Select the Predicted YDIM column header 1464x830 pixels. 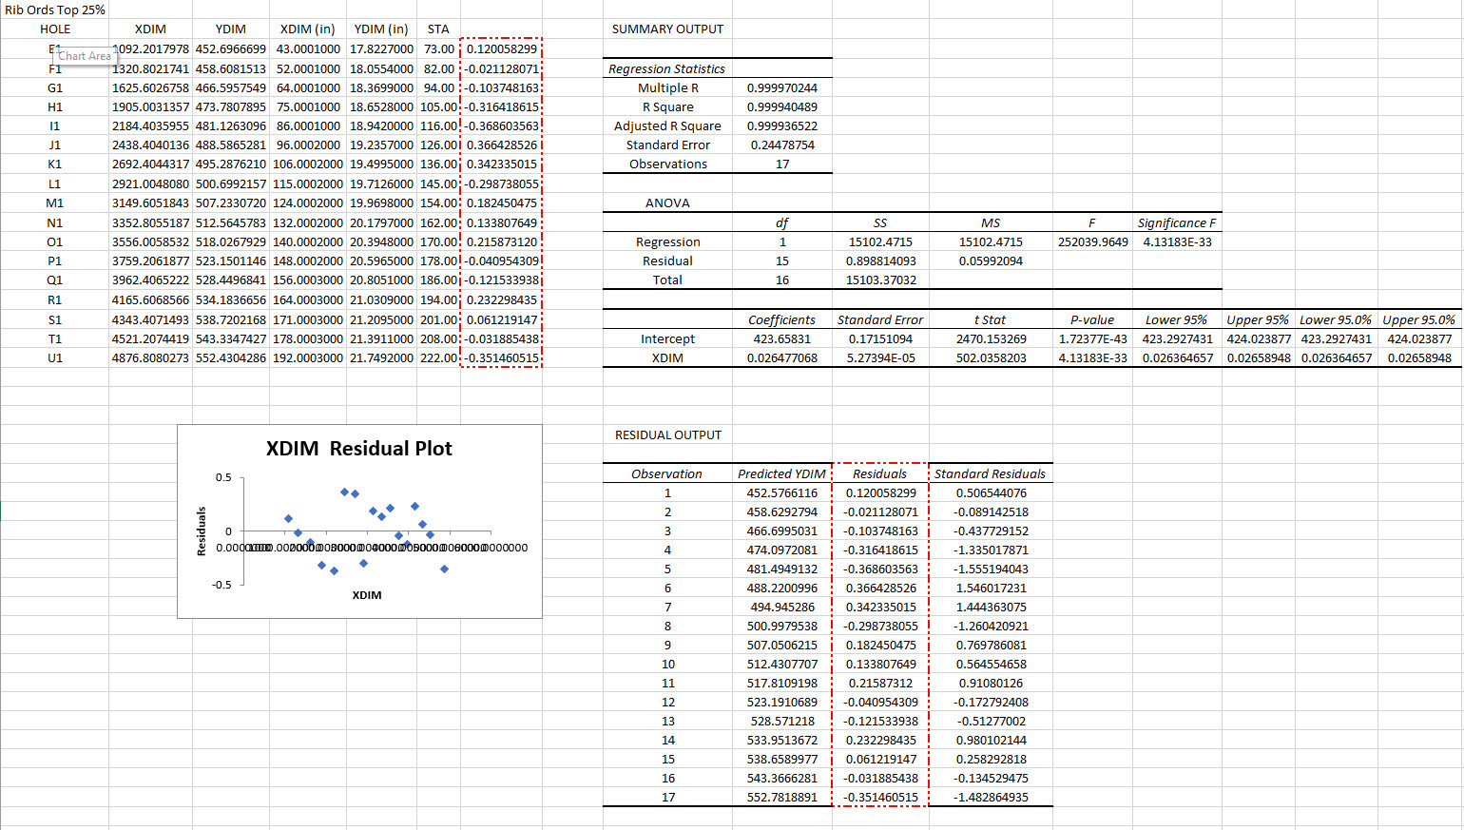[x=781, y=474]
